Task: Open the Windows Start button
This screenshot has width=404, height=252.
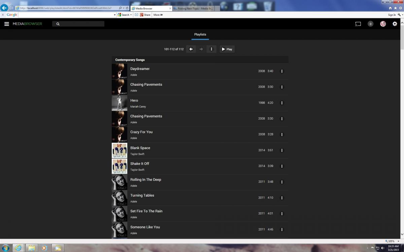Action: click(6, 248)
